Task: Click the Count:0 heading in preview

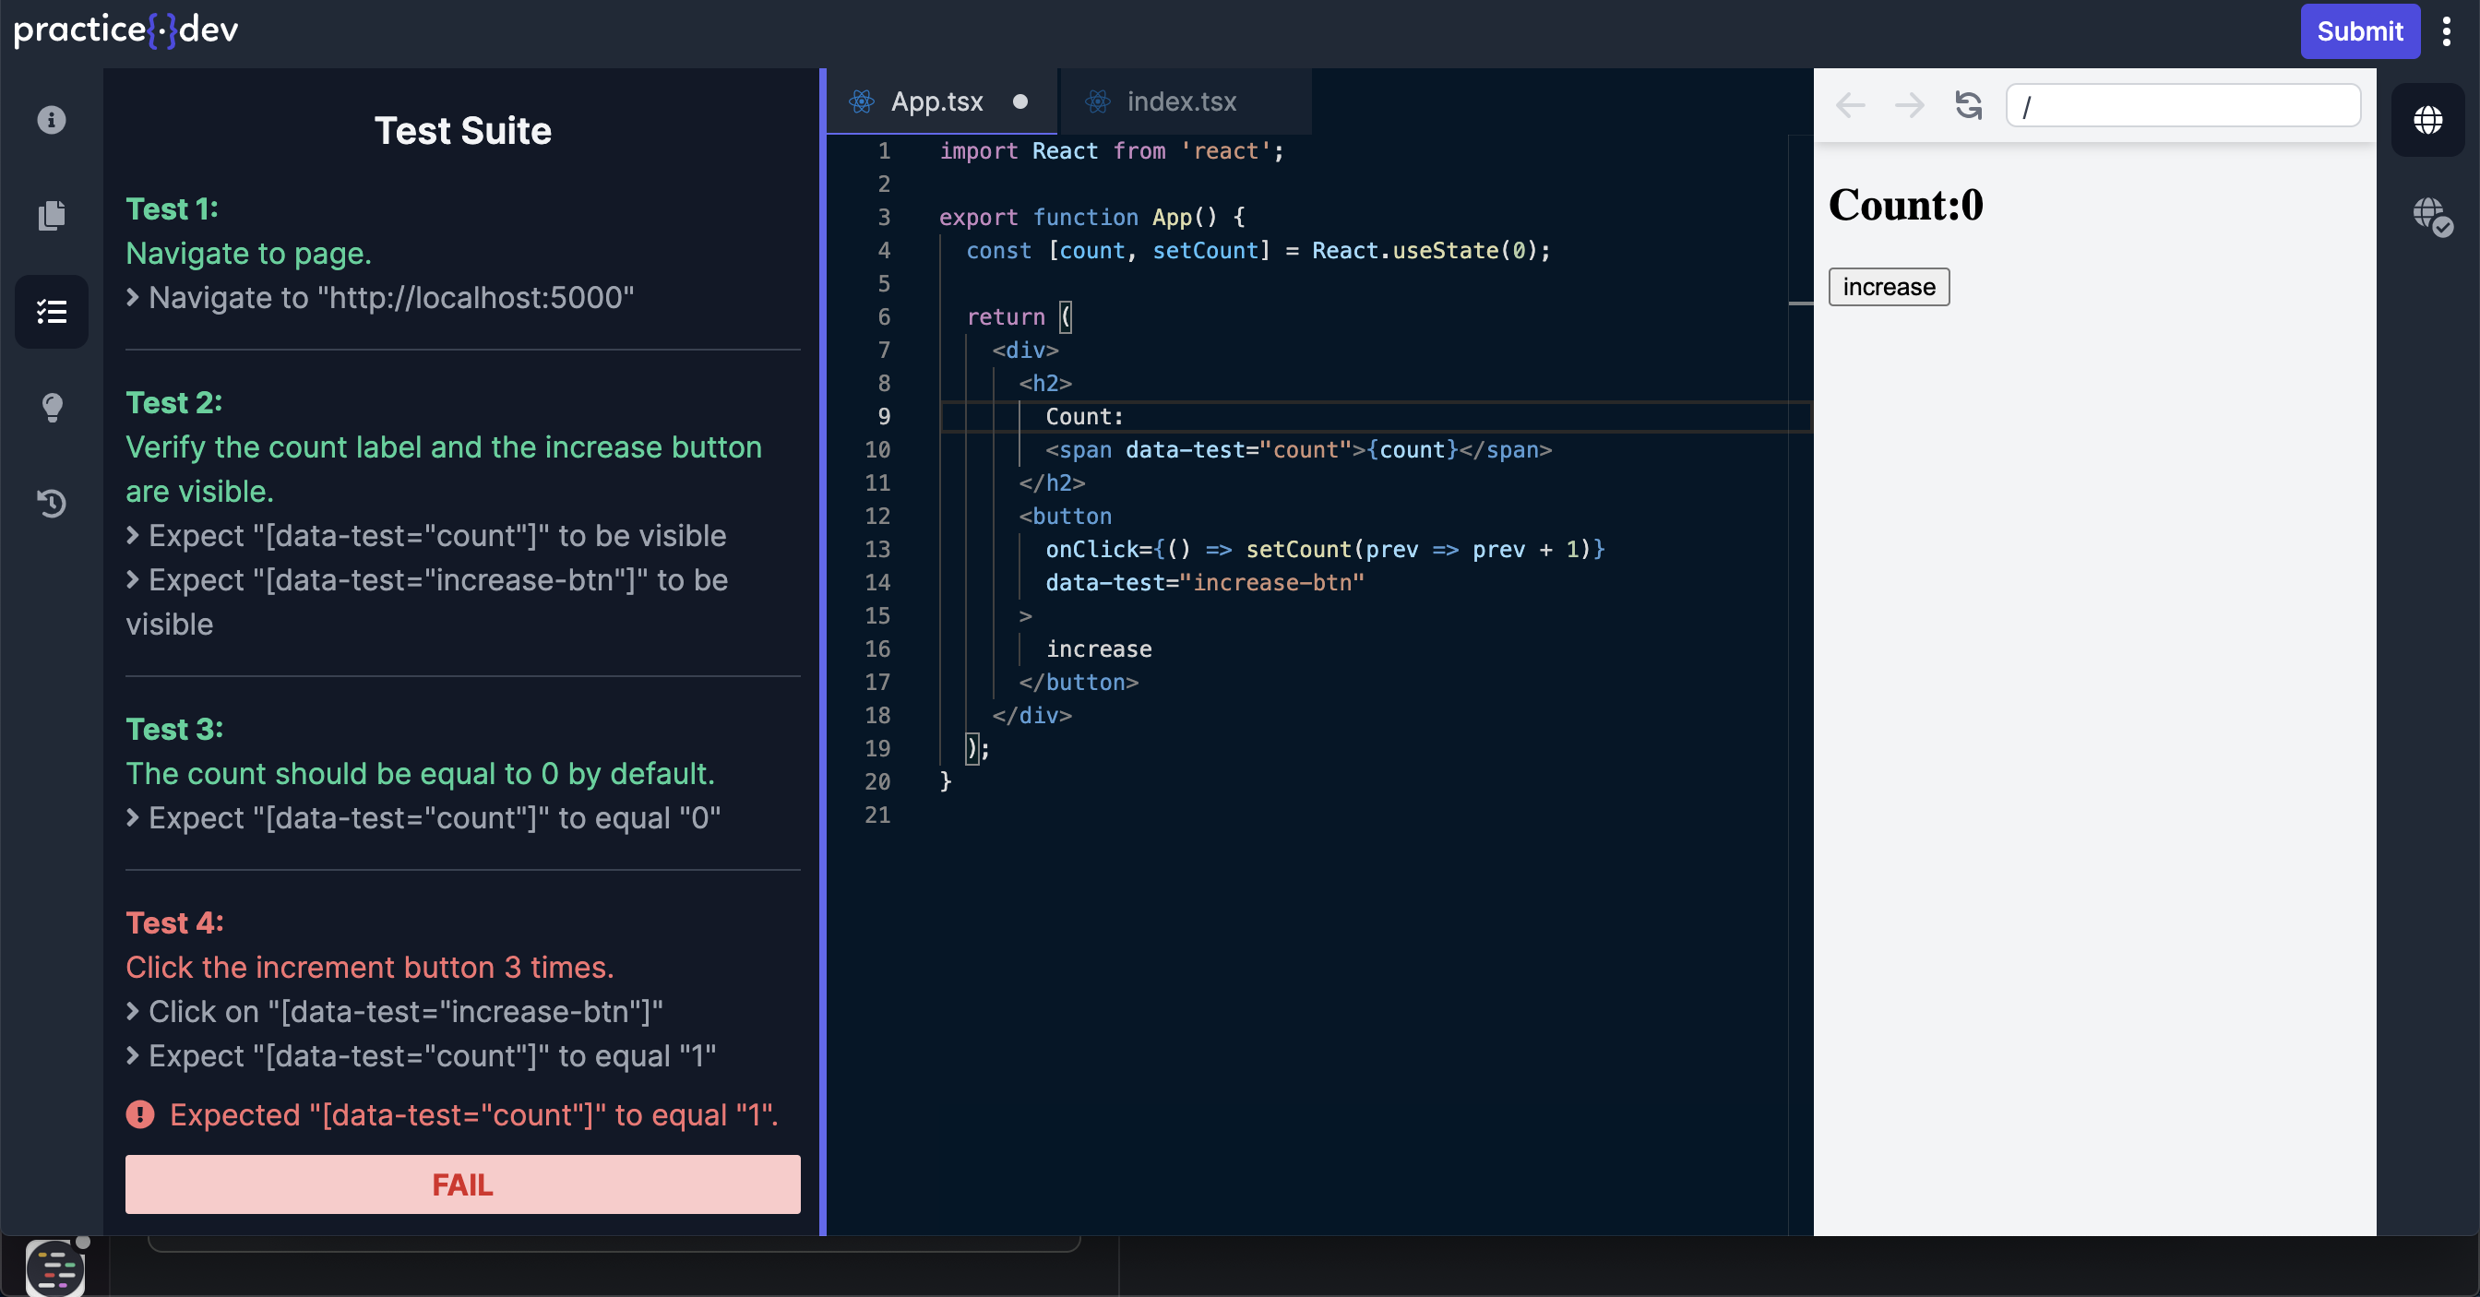Action: point(1905,205)
